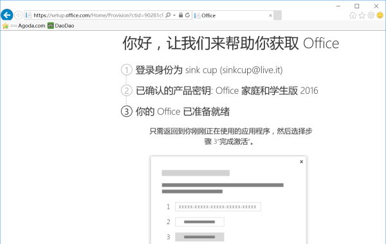Screen dimensions: 386x244
Task: Open the DaoDao favorite
Action: coord(61,26)
